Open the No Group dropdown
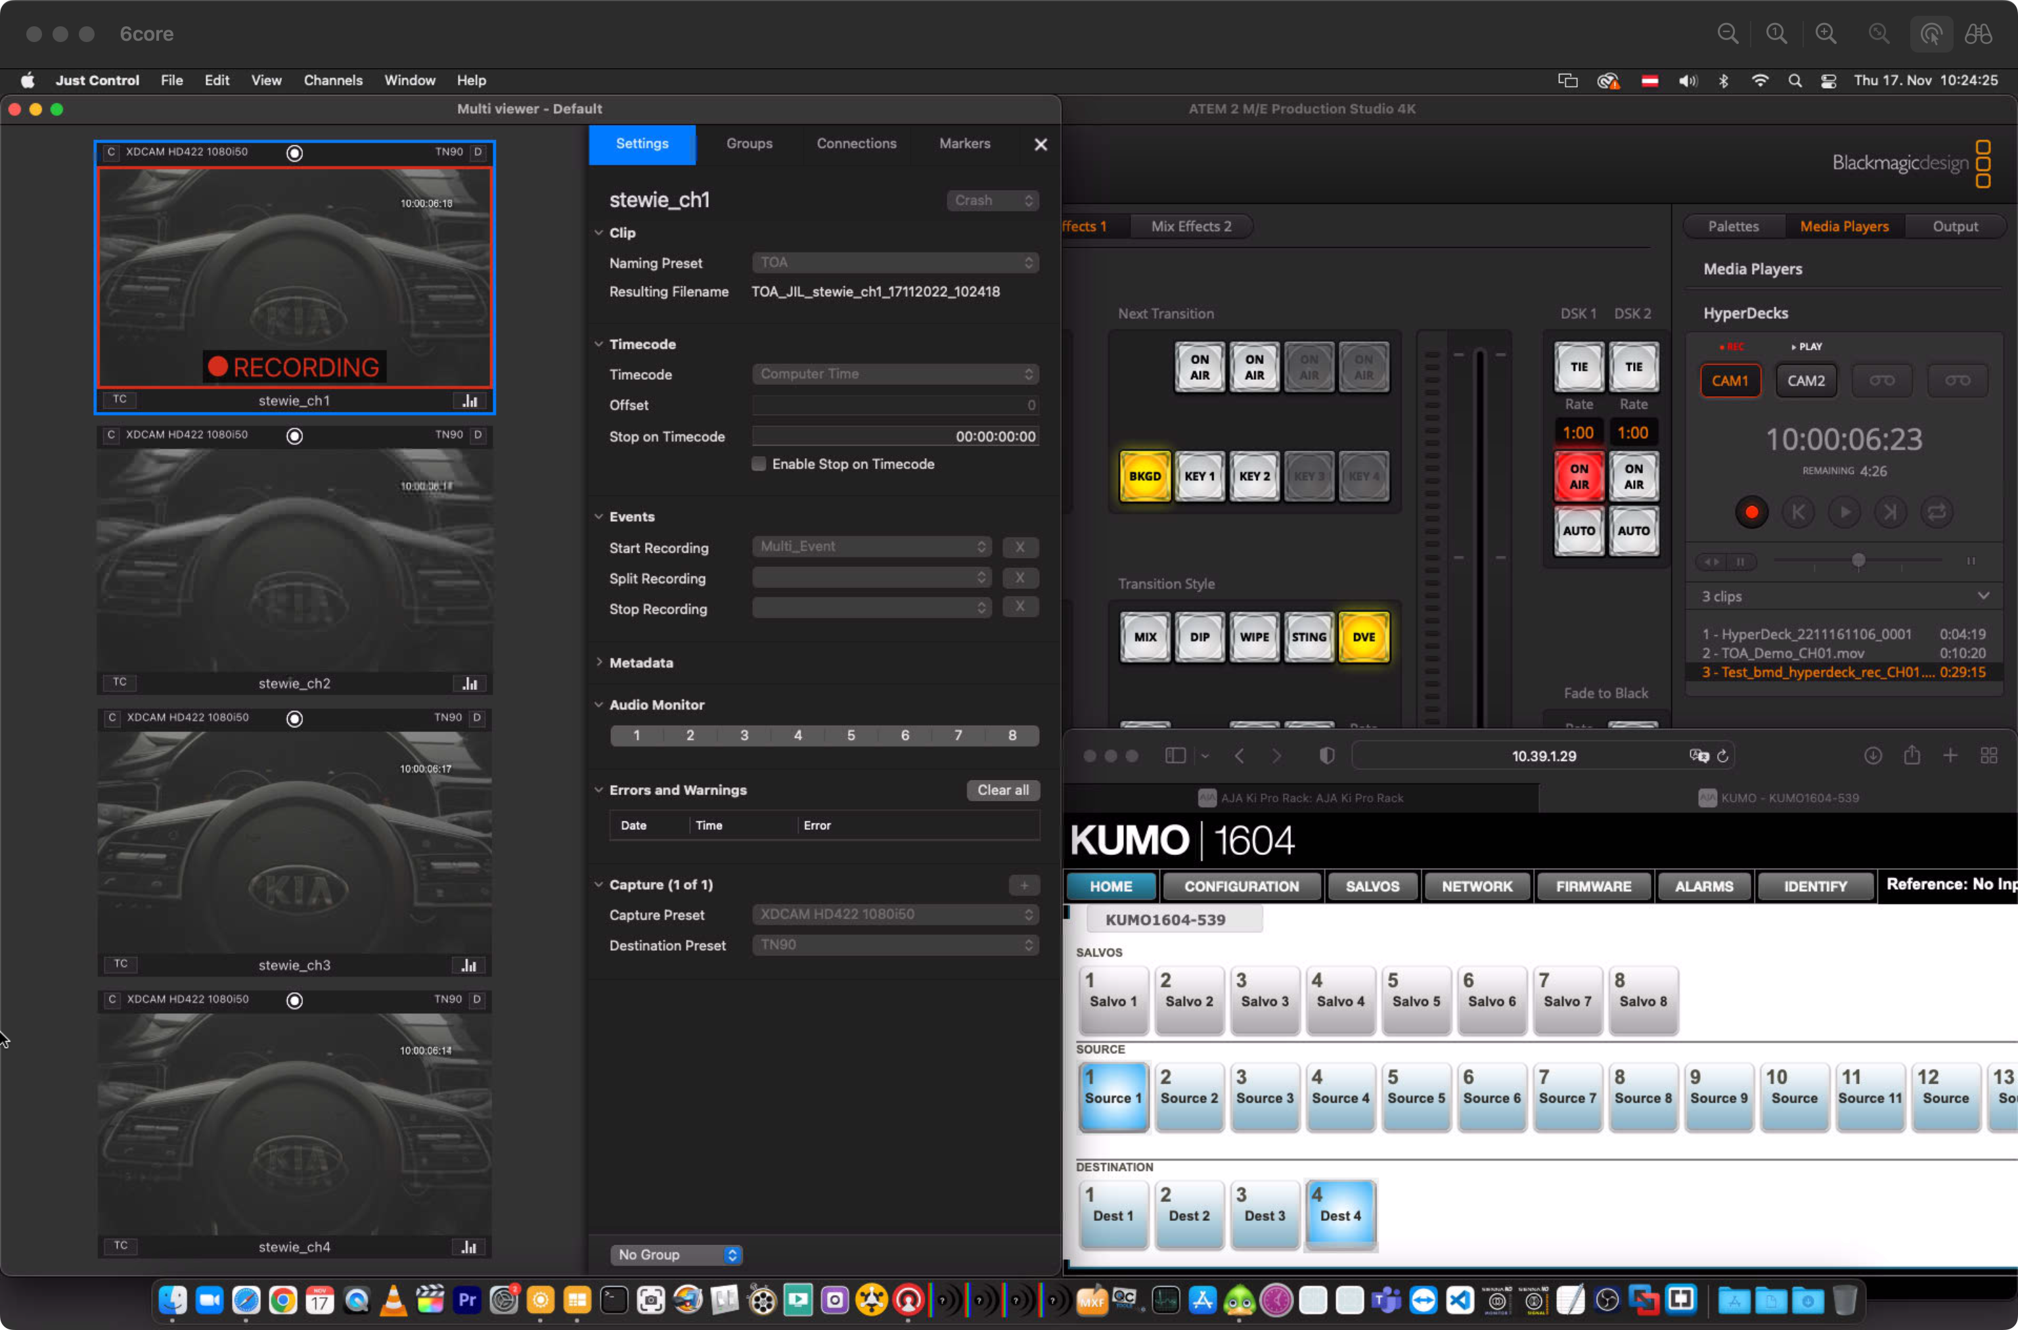This screenshot has height=1330, width=2018. click(676, 1254)
